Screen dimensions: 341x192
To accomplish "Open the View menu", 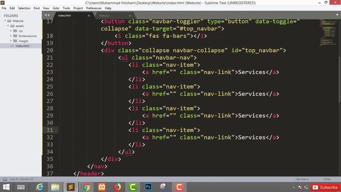I will click(x=46, y=9).
